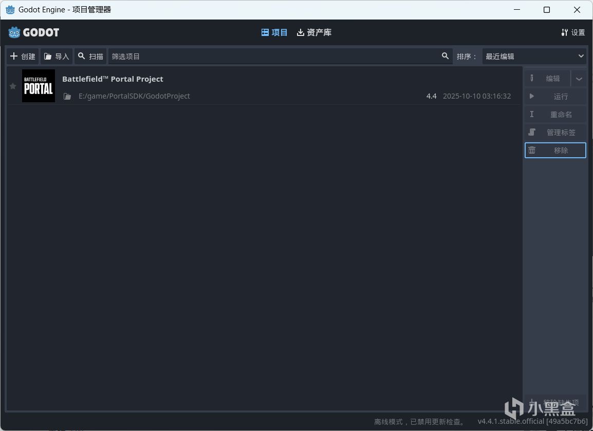Image resolution: width=593 pixels, height=431 pixels.
Task: Select Battlefield™ Portal Project title
Action: pyautogui.click(x=113, y=79)
